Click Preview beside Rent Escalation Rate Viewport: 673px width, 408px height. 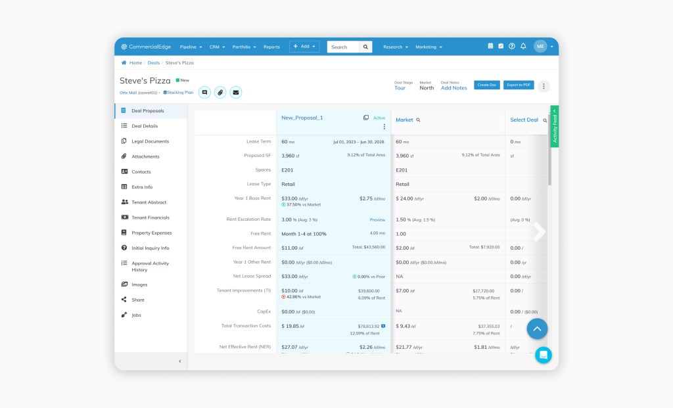click(377, 219)
